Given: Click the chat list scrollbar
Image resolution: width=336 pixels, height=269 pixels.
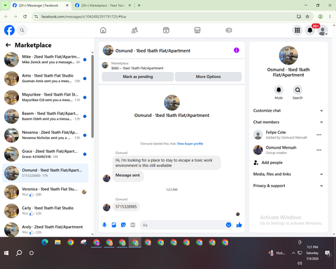Looking at the screenshot, I should point(92,96).
